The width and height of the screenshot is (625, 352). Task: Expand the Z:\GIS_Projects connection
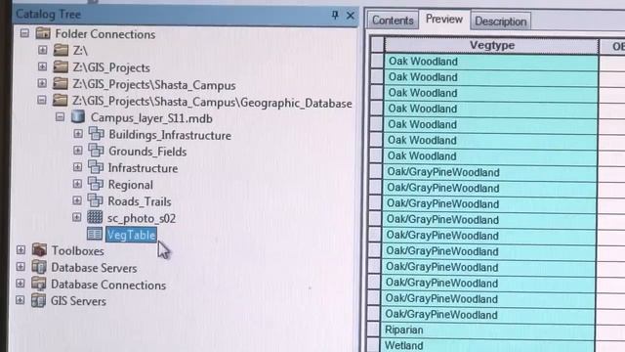pyautogui.click(x=42, y=66)
